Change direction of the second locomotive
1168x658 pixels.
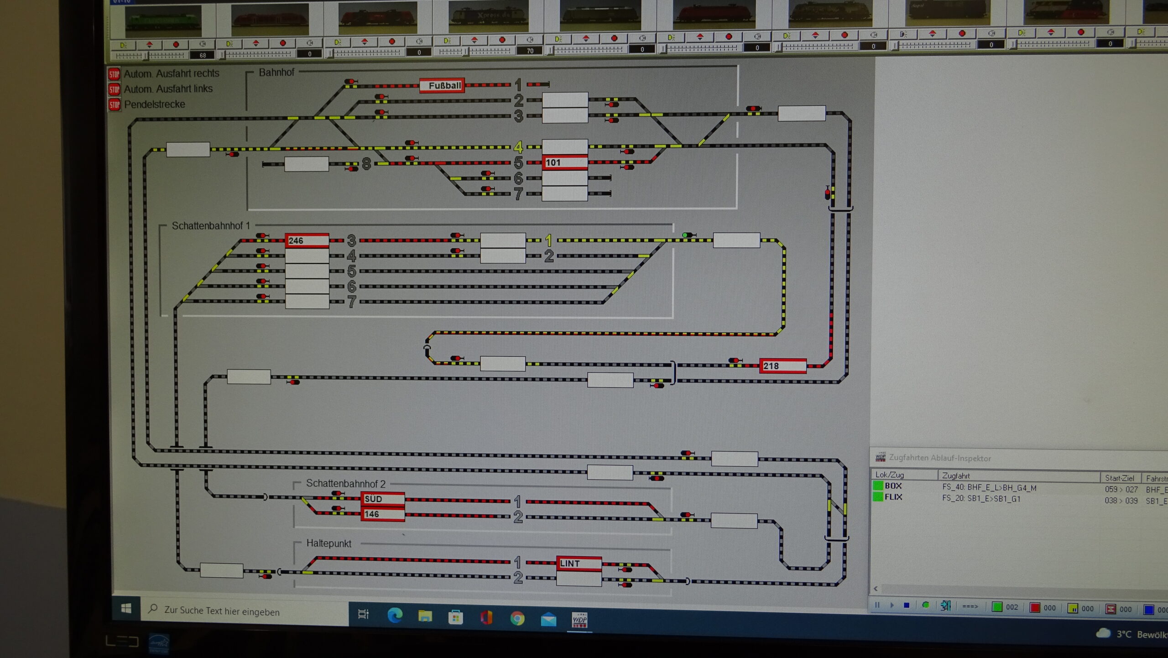256,43
